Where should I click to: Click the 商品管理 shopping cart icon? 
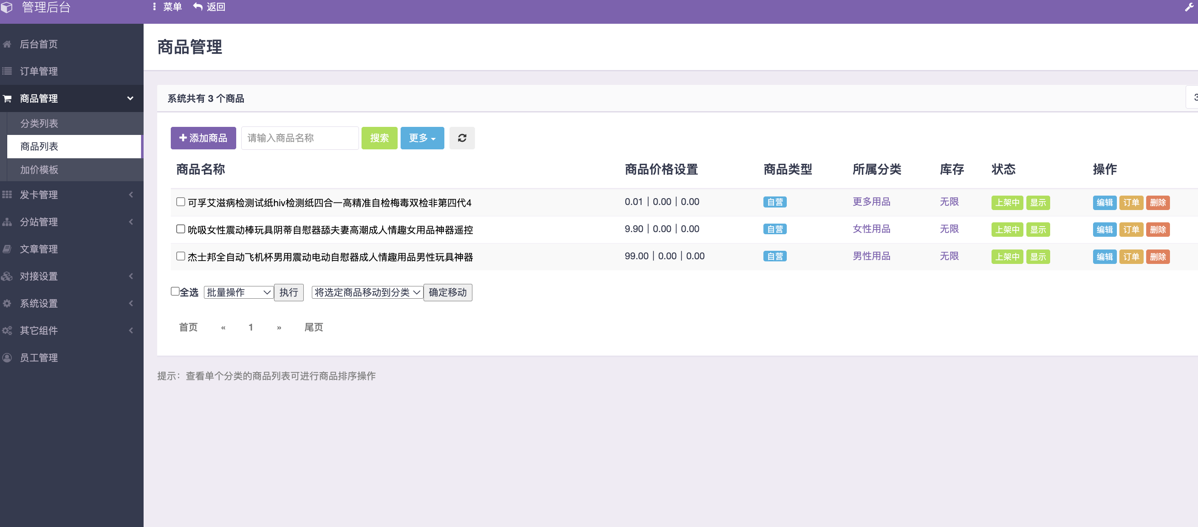point(7,98)
